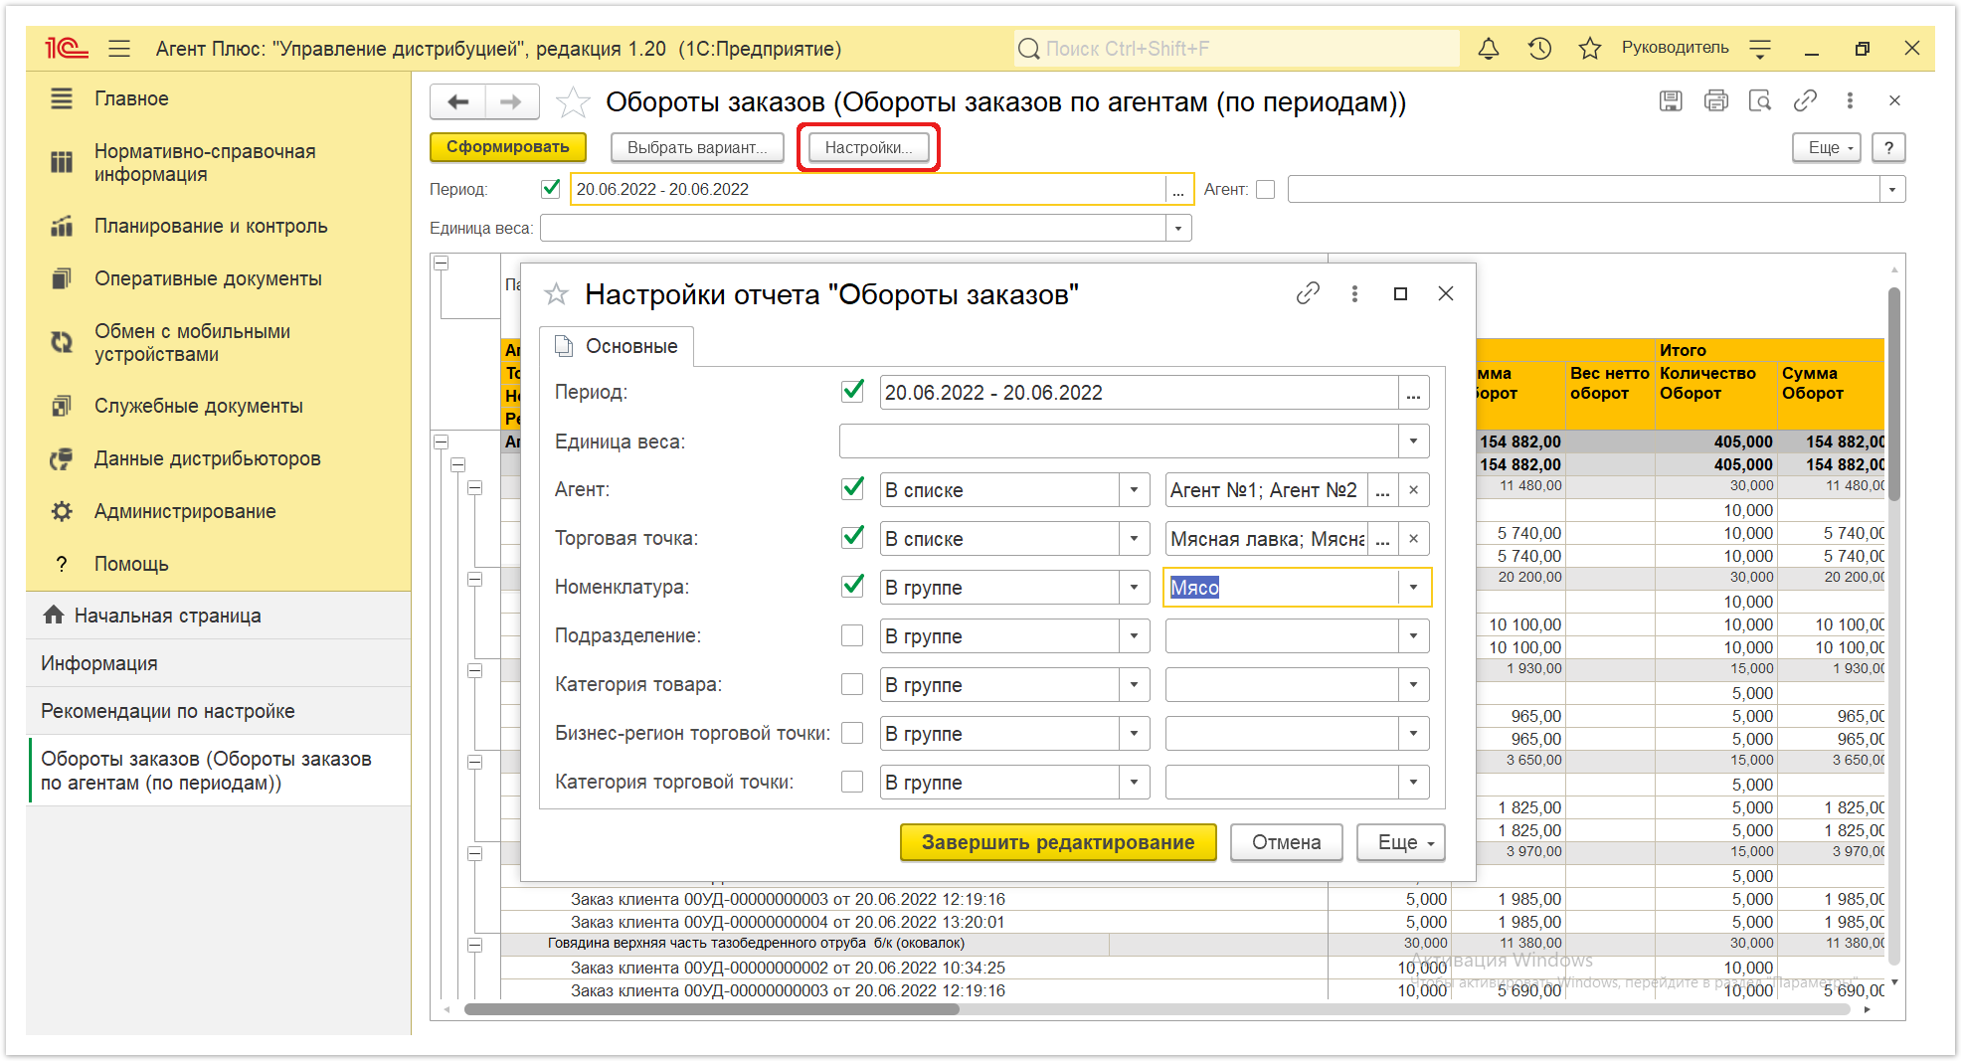The height and width of the screenshot is (1061, 1961).
Task: Open print preview icon
Action: [1760, 100]
